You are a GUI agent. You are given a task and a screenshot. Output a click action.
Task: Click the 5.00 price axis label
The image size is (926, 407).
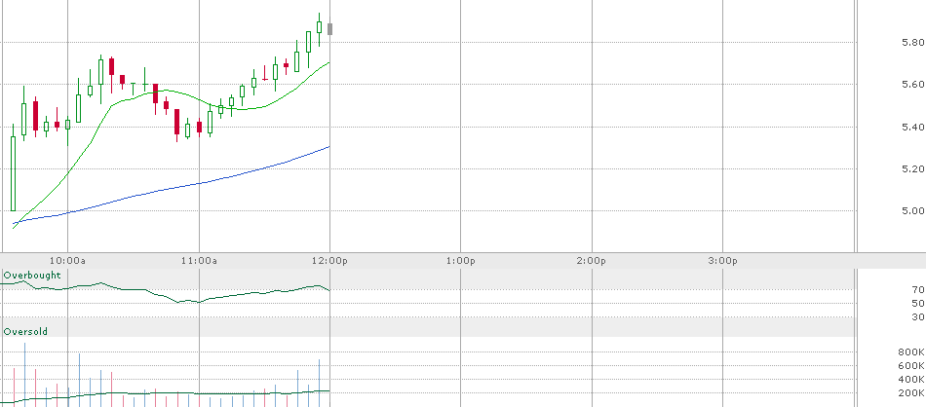point(913,210)
